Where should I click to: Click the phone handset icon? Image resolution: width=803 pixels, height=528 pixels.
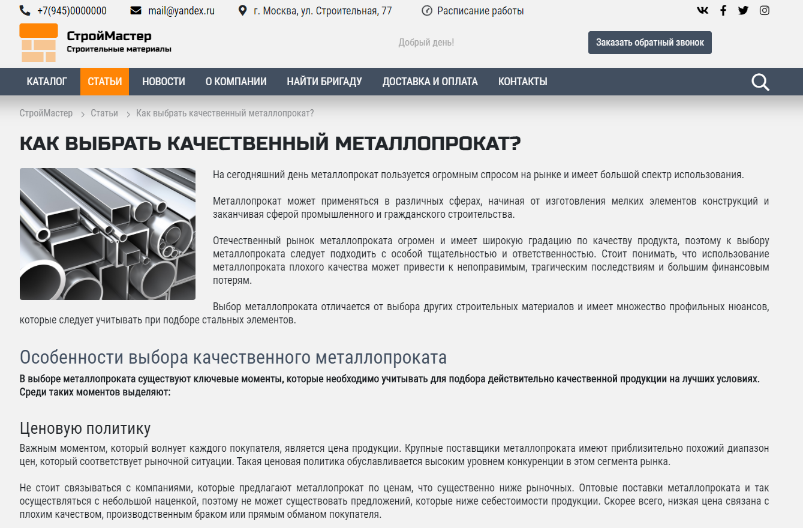pyautogui.click(x=25, y=11)
